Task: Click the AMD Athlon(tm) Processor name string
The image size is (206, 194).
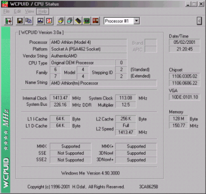Action: tap(103, 83)
